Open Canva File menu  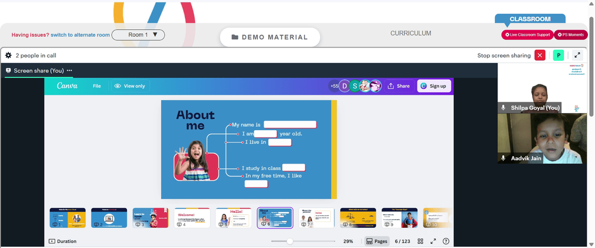pos(97,86)
